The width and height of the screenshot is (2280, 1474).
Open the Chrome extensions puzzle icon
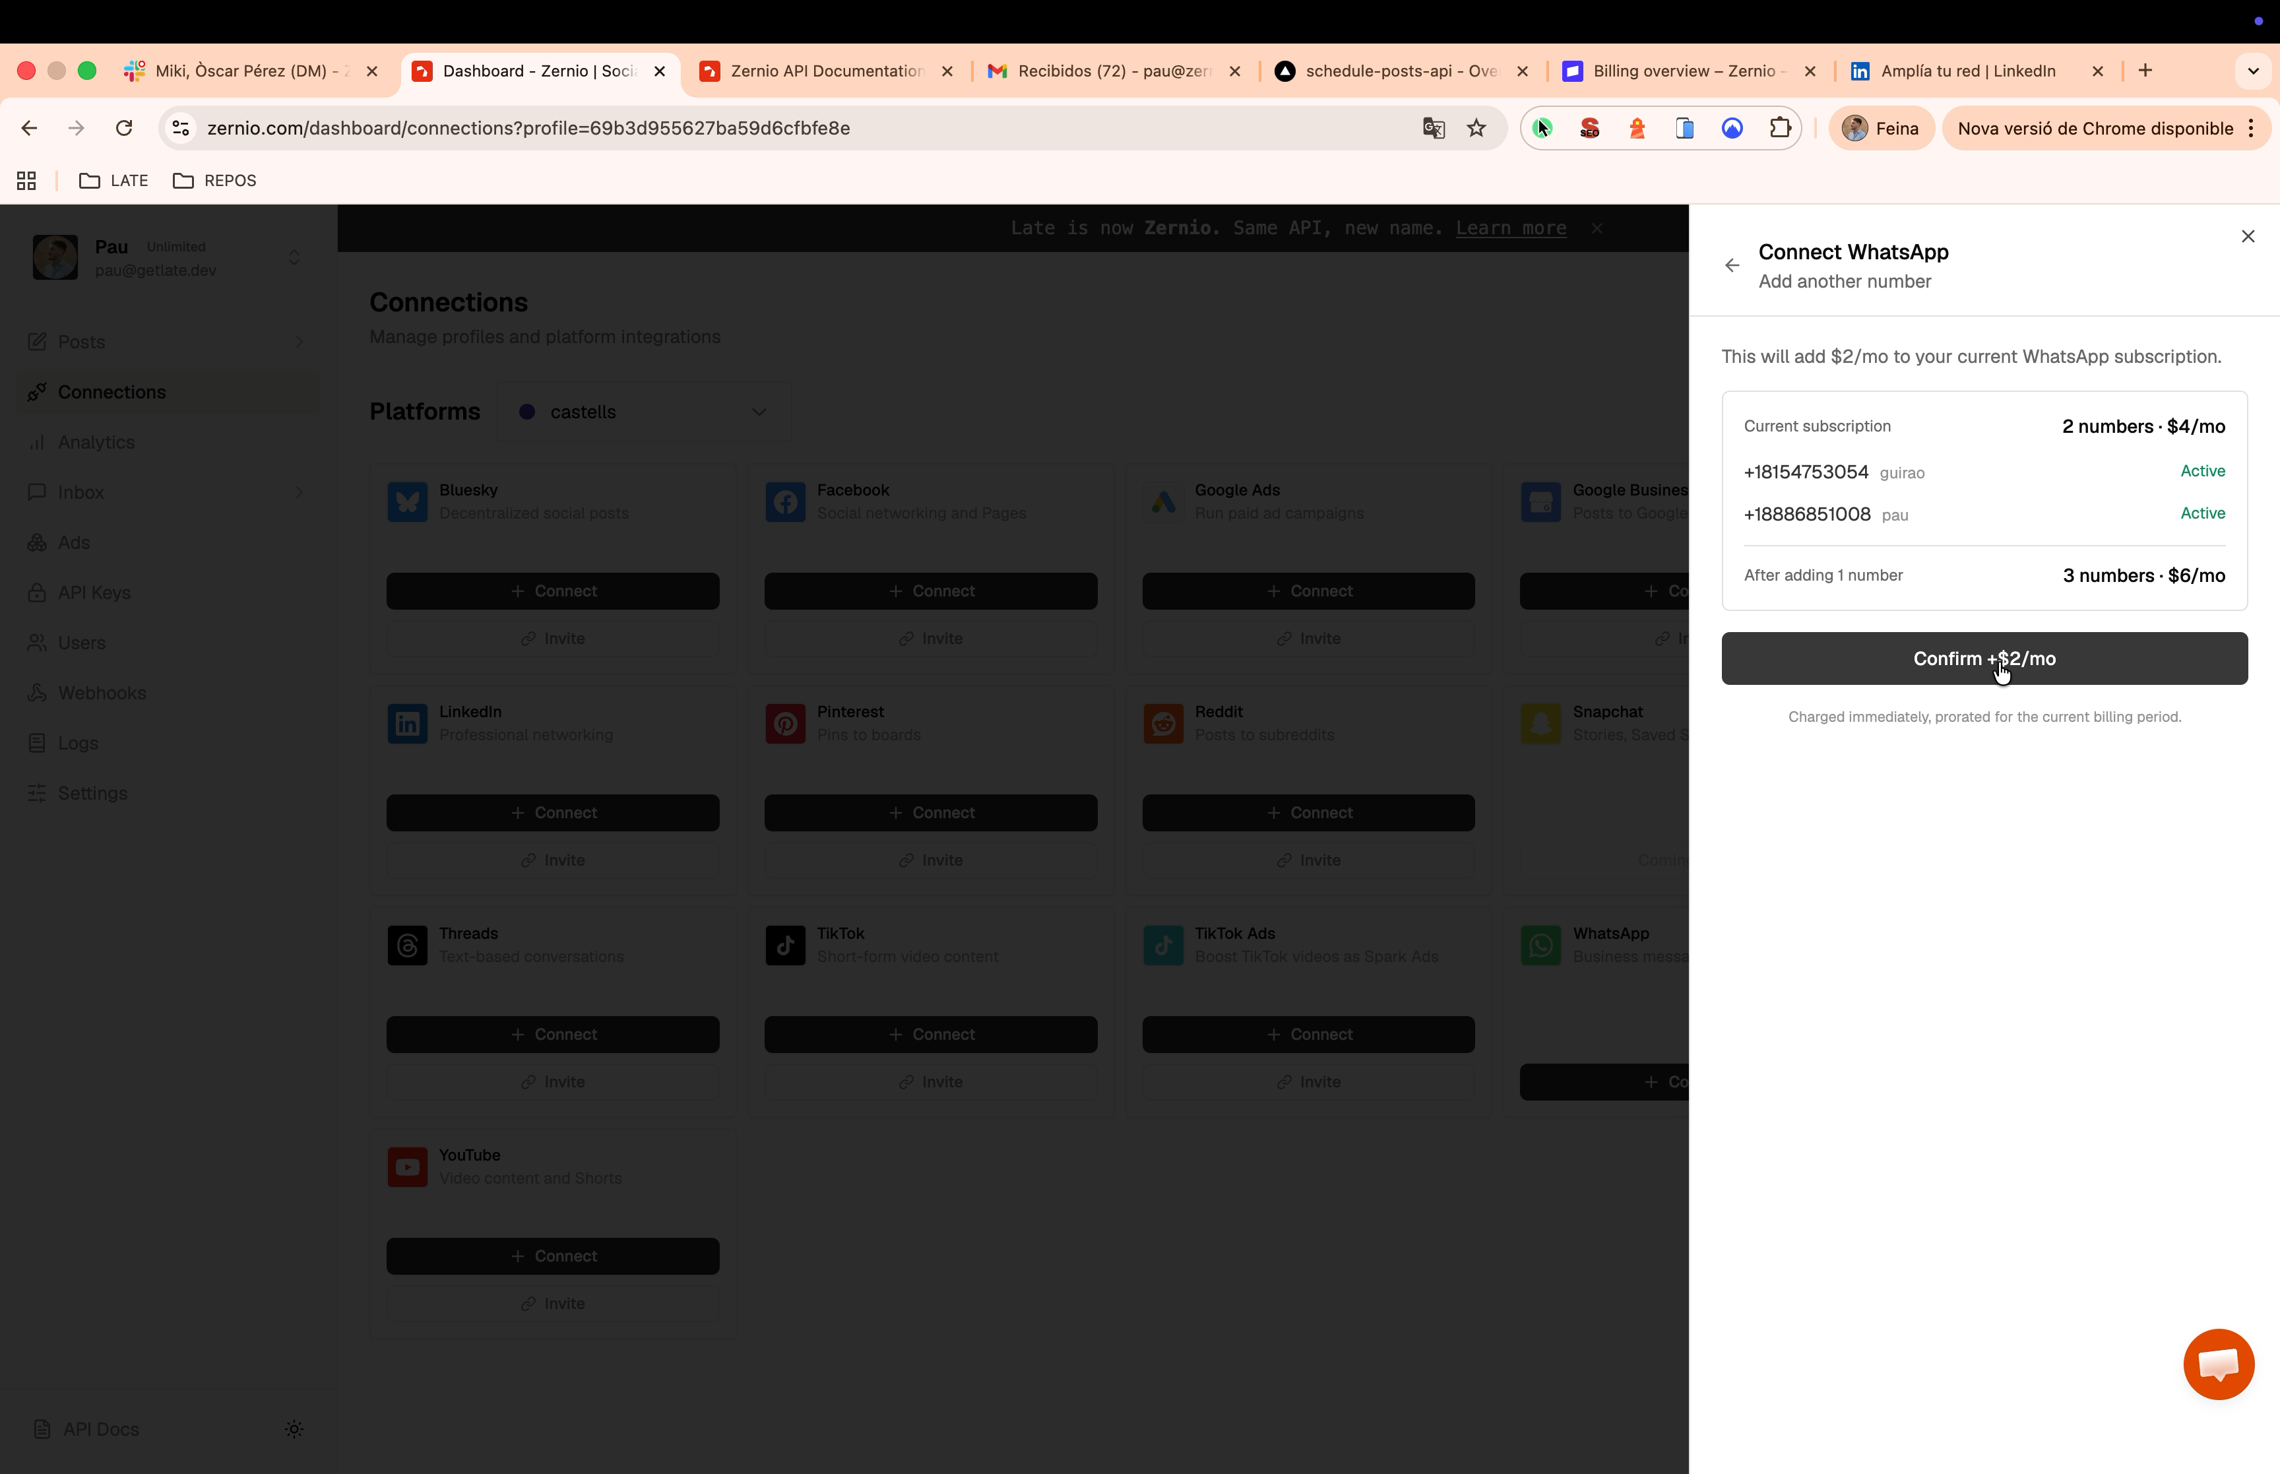click(x=1780, y=128)
